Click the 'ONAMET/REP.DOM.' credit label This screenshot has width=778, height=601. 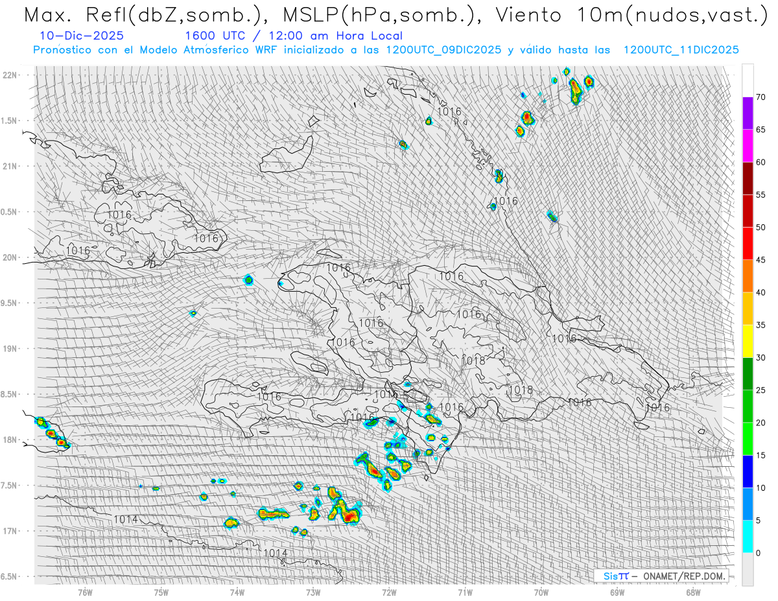tap(684, 576)
